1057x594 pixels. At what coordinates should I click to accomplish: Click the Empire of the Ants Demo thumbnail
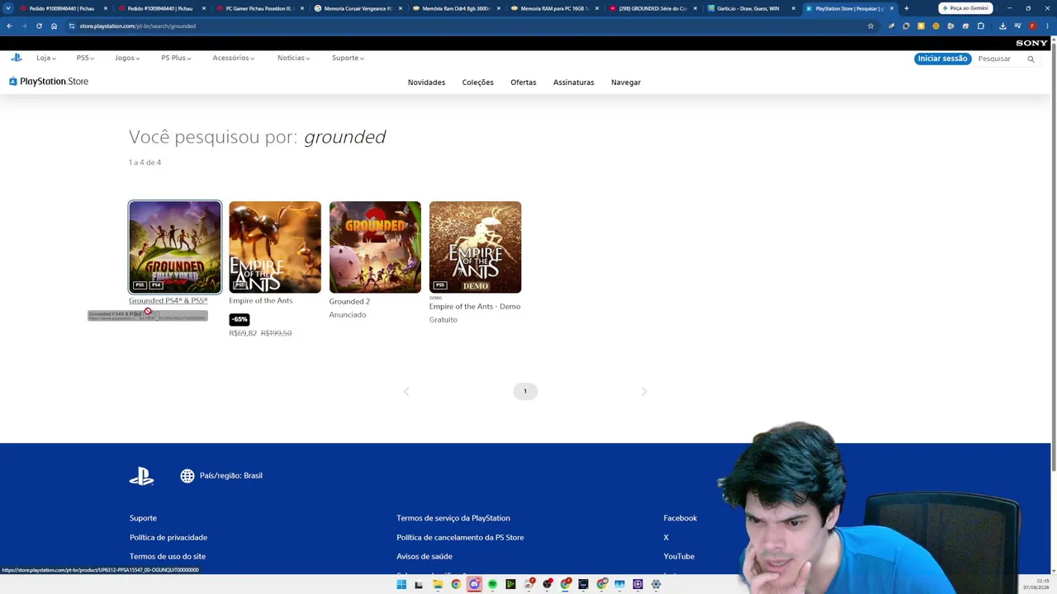pos(476,247)
